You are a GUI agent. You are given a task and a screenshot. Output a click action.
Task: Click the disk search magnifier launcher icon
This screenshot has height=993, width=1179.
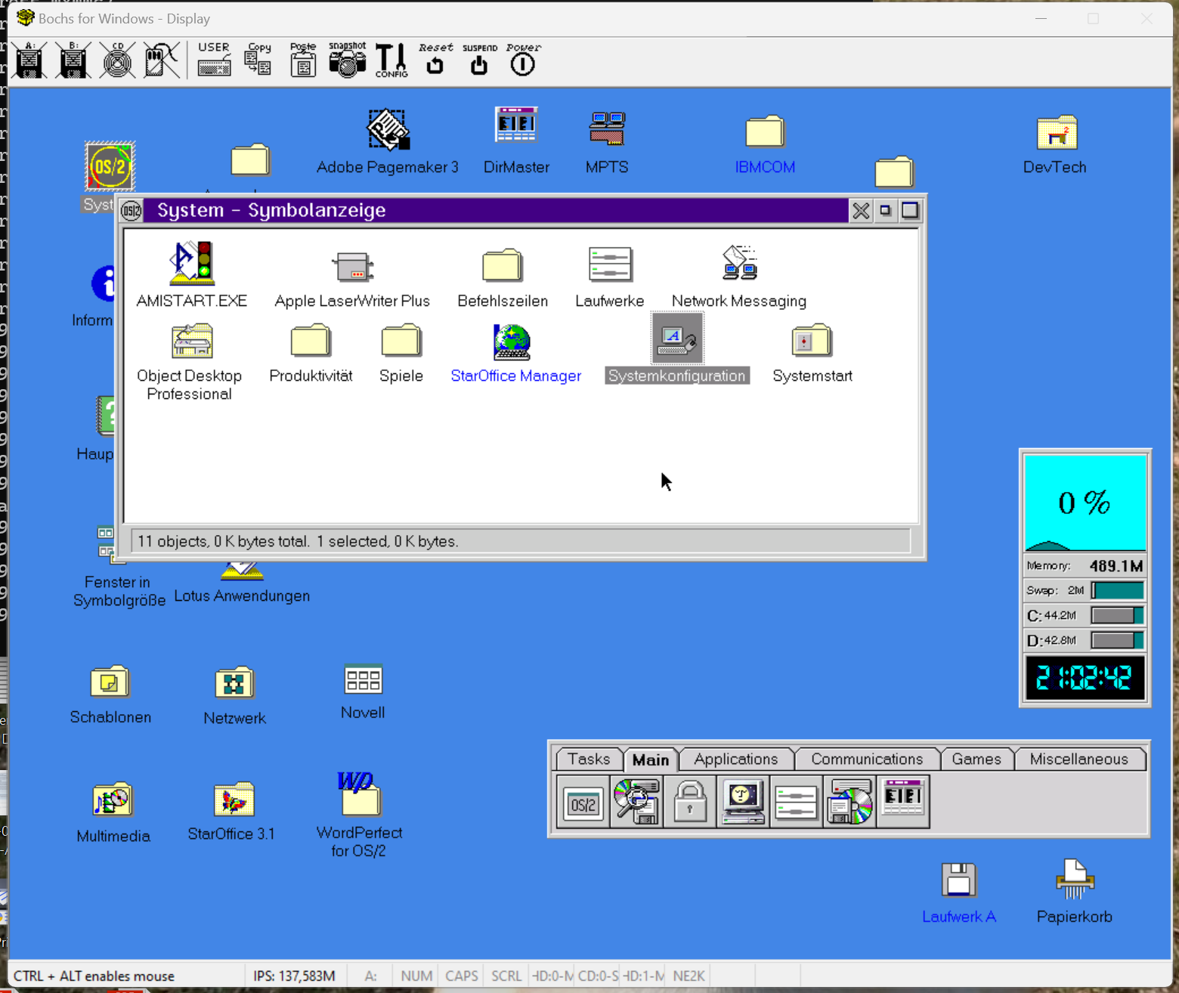coord(636,802)
